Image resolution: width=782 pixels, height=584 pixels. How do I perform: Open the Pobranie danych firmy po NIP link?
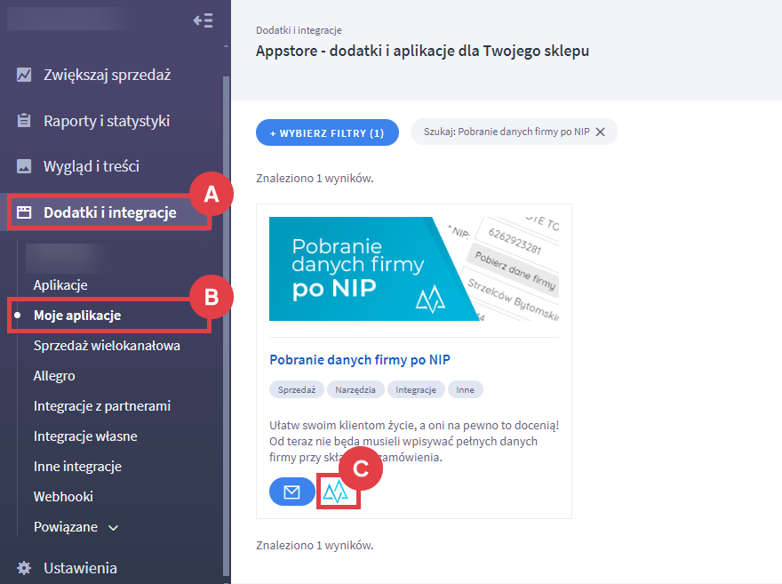(360, 360)
